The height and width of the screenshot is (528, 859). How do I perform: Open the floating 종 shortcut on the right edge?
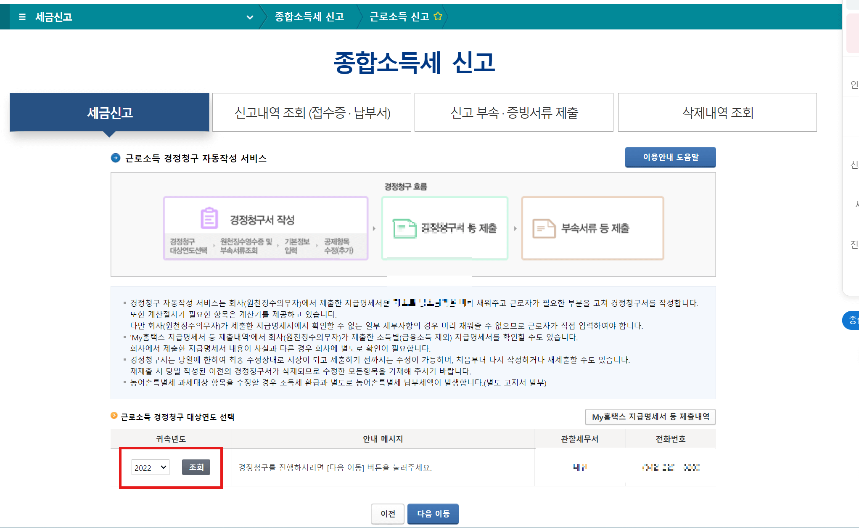[x=852, y=320]
